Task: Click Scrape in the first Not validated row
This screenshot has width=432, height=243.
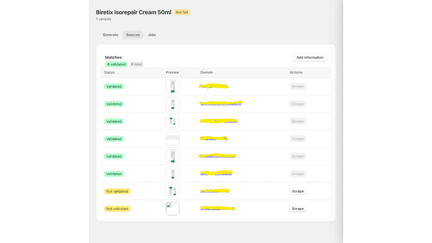Action: click(298, 191)
